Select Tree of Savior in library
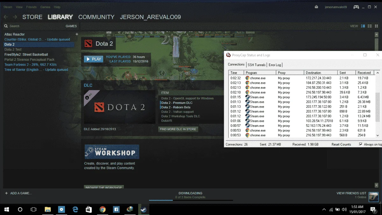The width and height of the screenshot is (382, 215). click(36, 70)
